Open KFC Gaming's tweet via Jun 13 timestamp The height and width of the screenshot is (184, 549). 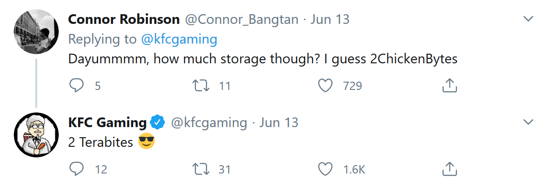[x=279, y=123]
